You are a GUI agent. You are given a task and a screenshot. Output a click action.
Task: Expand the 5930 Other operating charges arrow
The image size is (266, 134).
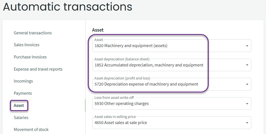point(247,104)
